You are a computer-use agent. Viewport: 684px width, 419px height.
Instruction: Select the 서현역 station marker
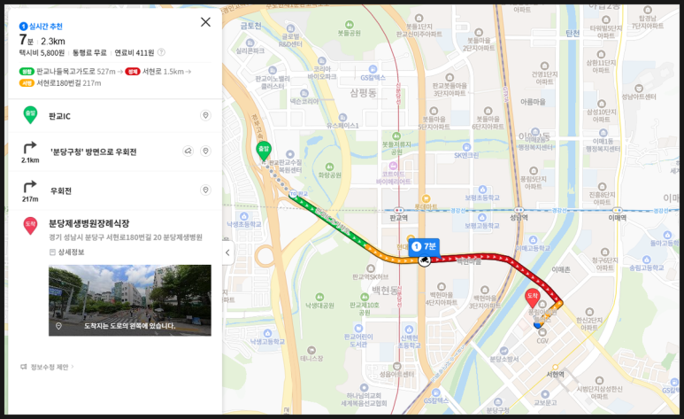click(x=555, y=367)
